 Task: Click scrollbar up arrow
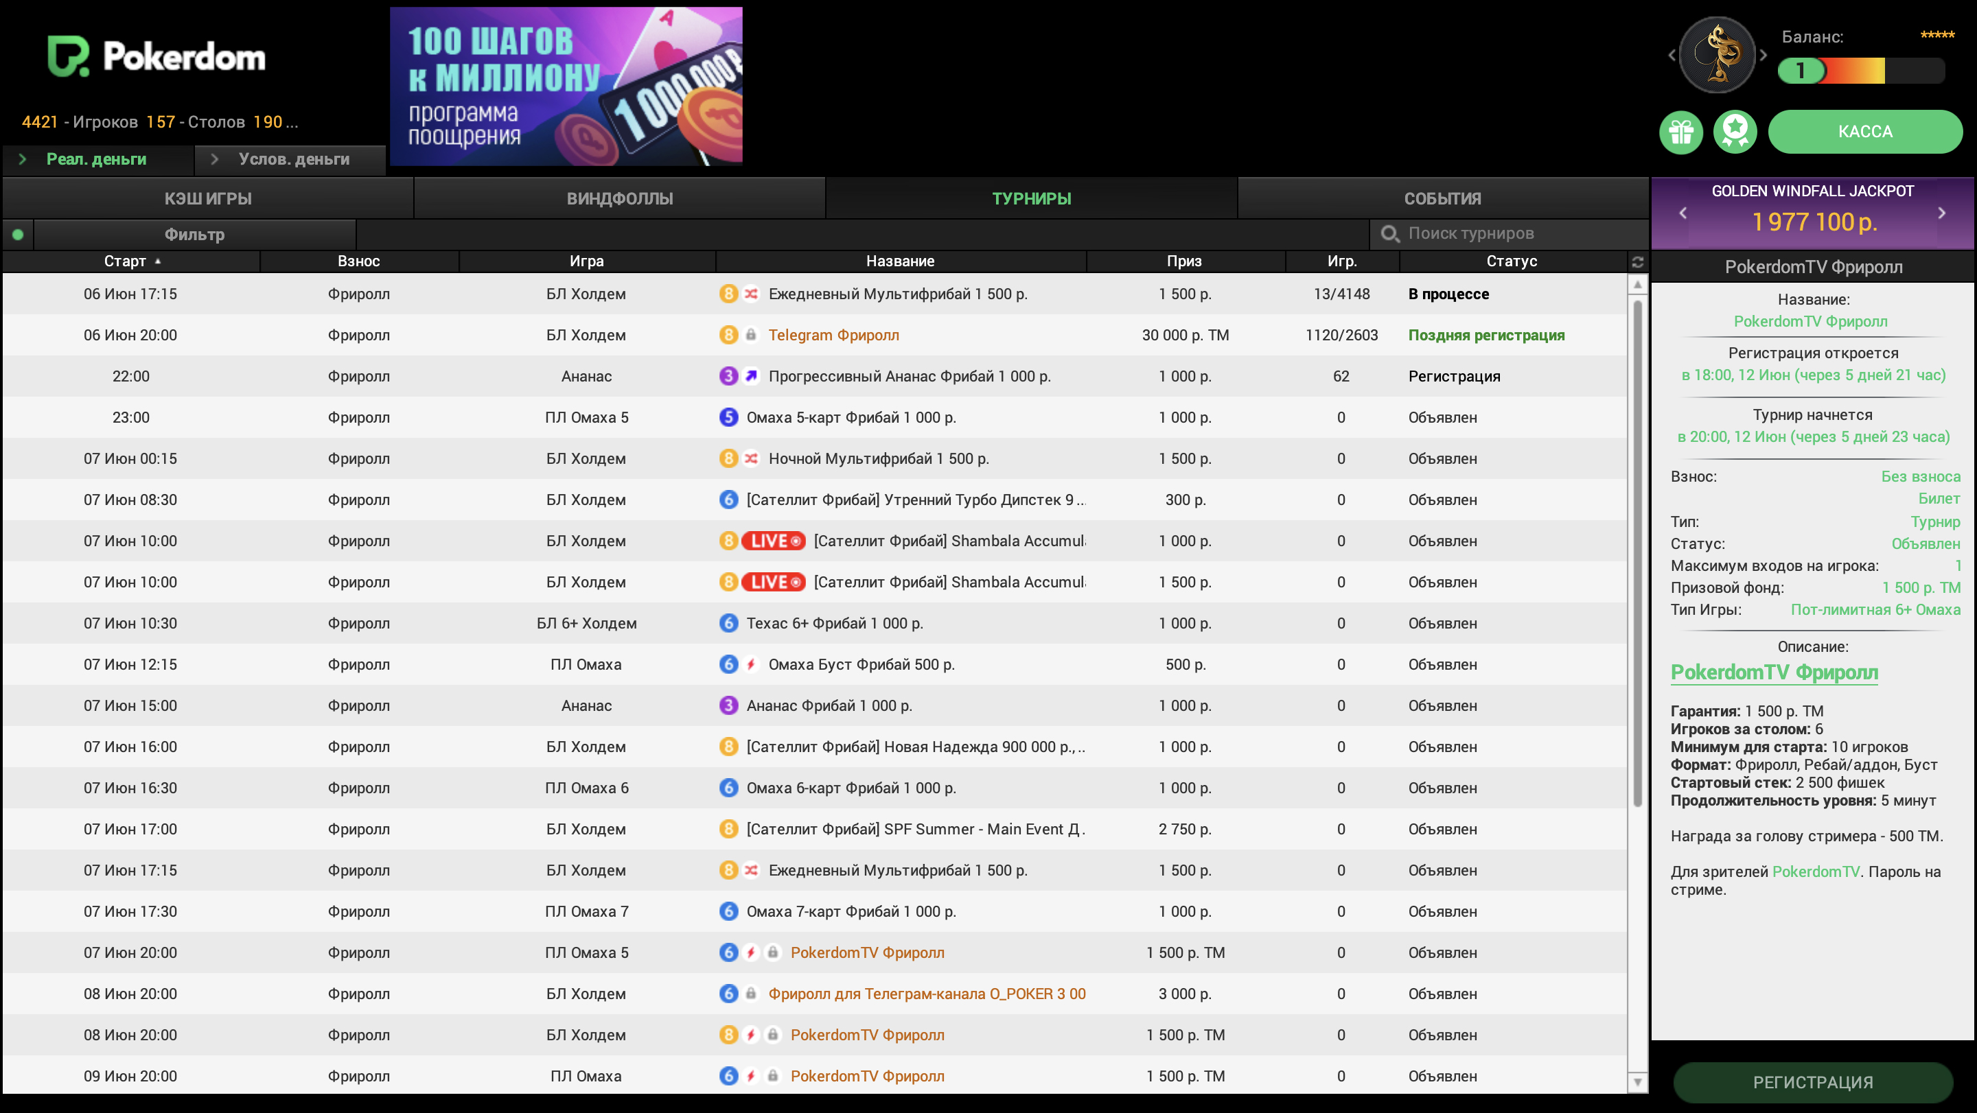click(x=1637, y=285)
